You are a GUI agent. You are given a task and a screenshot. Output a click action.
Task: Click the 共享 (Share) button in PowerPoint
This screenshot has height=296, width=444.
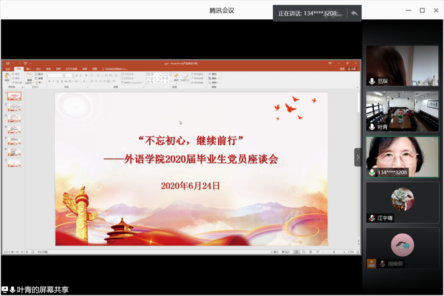tap(352, 69)
